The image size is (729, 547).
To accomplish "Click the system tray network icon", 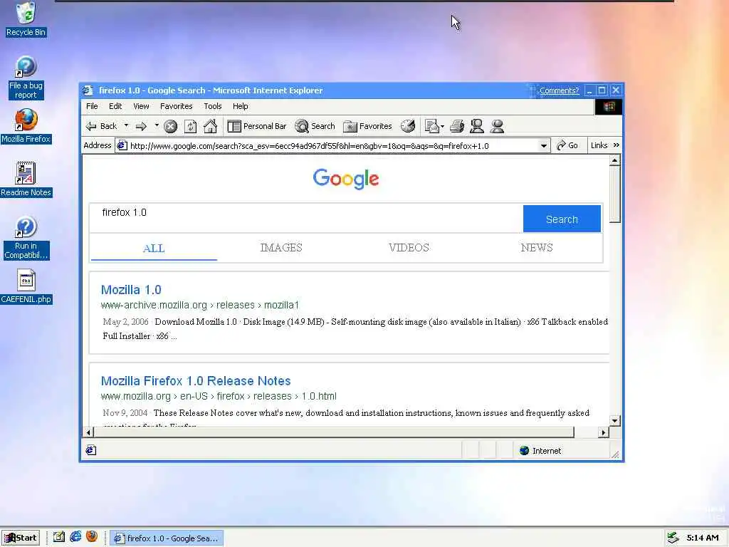I will tap(672, 538).
